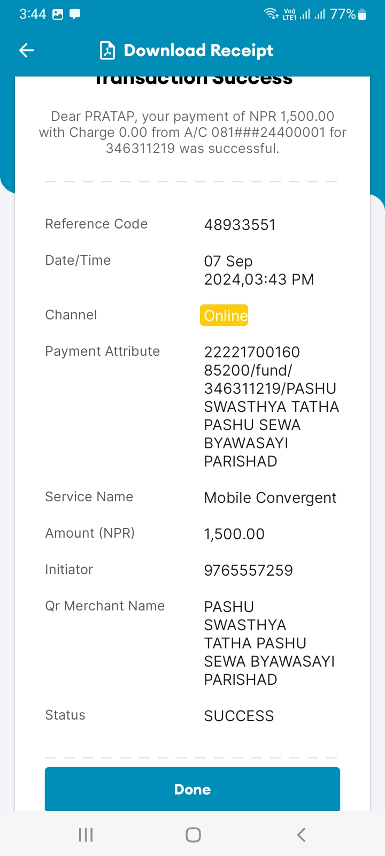Tap the initiator number 9765557259
Screen dimensions: 385x856
248,570
